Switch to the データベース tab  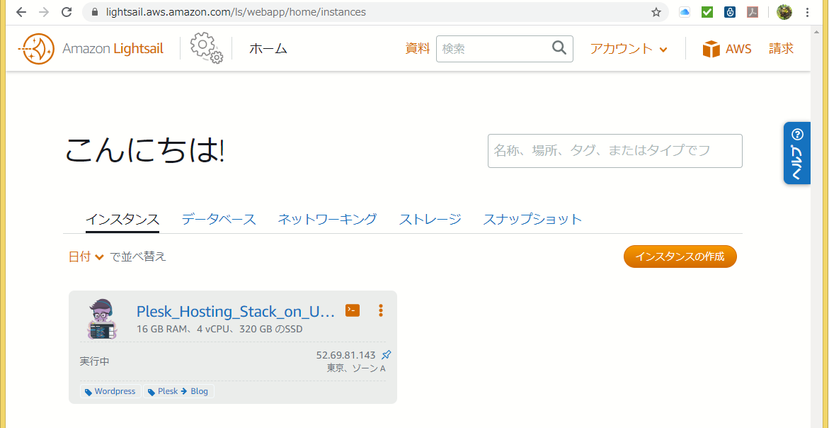pos(219,219)
